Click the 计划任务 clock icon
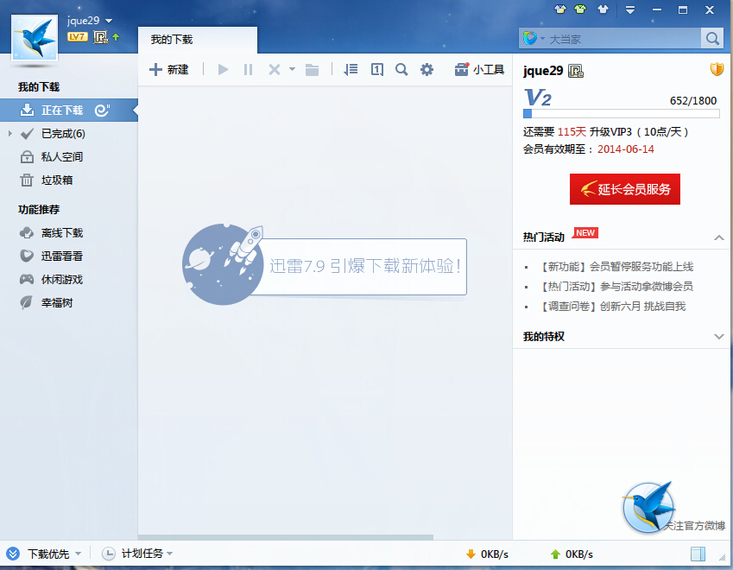Screen dimensions: 733x570 109,554
